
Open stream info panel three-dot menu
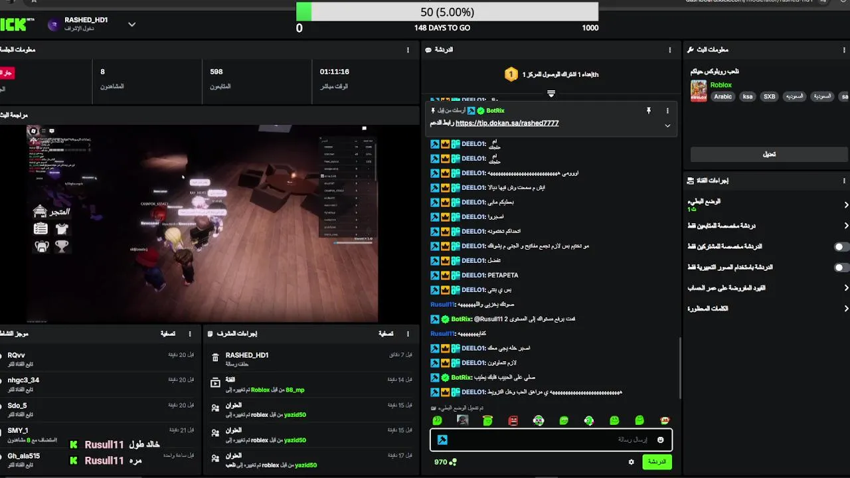845,50
